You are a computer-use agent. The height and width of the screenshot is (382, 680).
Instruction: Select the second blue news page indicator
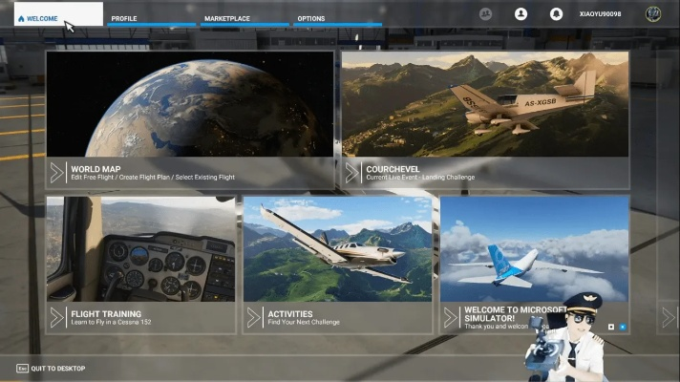pyautogui.click(x=622, y=327)
